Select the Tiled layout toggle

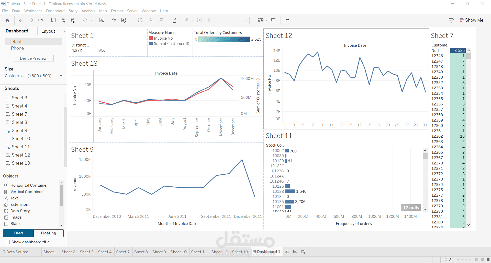(18, 233)
